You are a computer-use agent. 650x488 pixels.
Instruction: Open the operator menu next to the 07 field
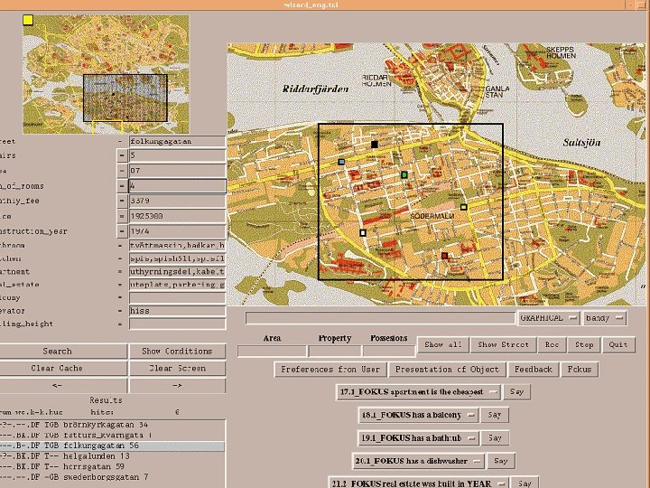[x=122, y=171]
